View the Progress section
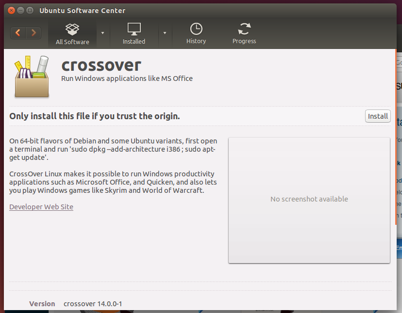 pyautogui.click(x=244, y=34)
